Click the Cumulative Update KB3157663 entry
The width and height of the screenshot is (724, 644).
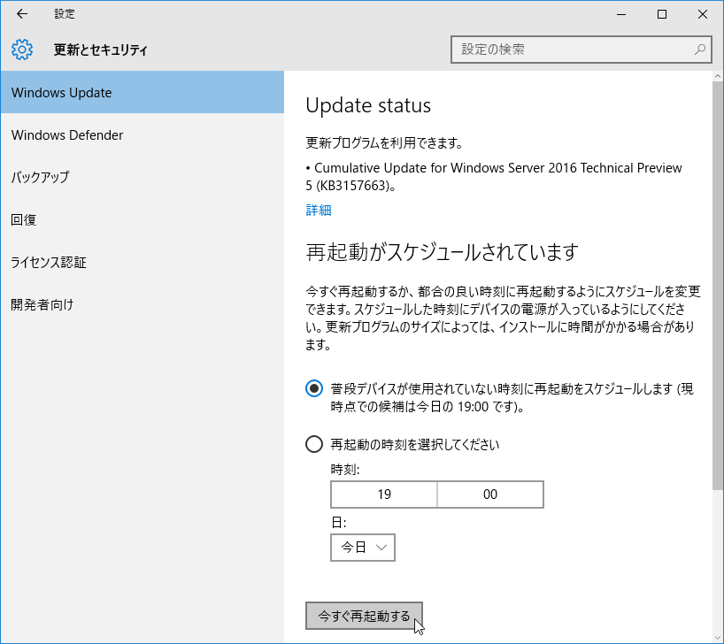494,177
